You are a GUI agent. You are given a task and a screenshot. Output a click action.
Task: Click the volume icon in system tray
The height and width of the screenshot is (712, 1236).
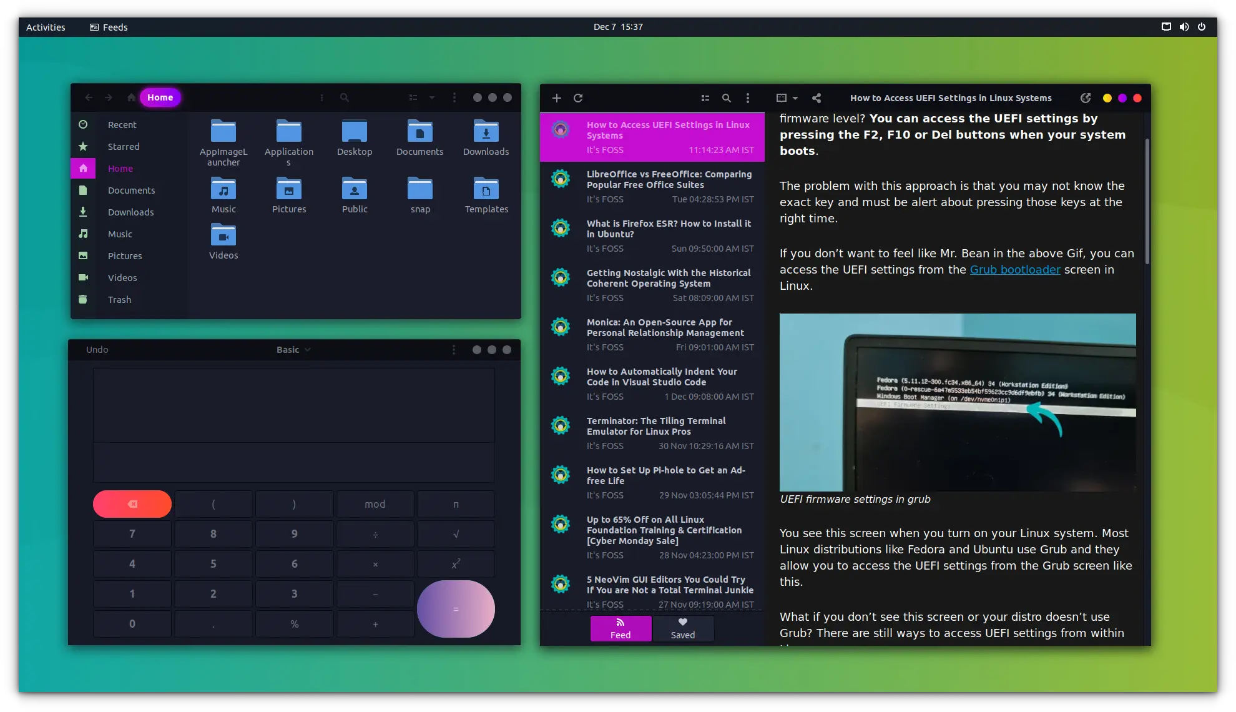[1184, 26]
